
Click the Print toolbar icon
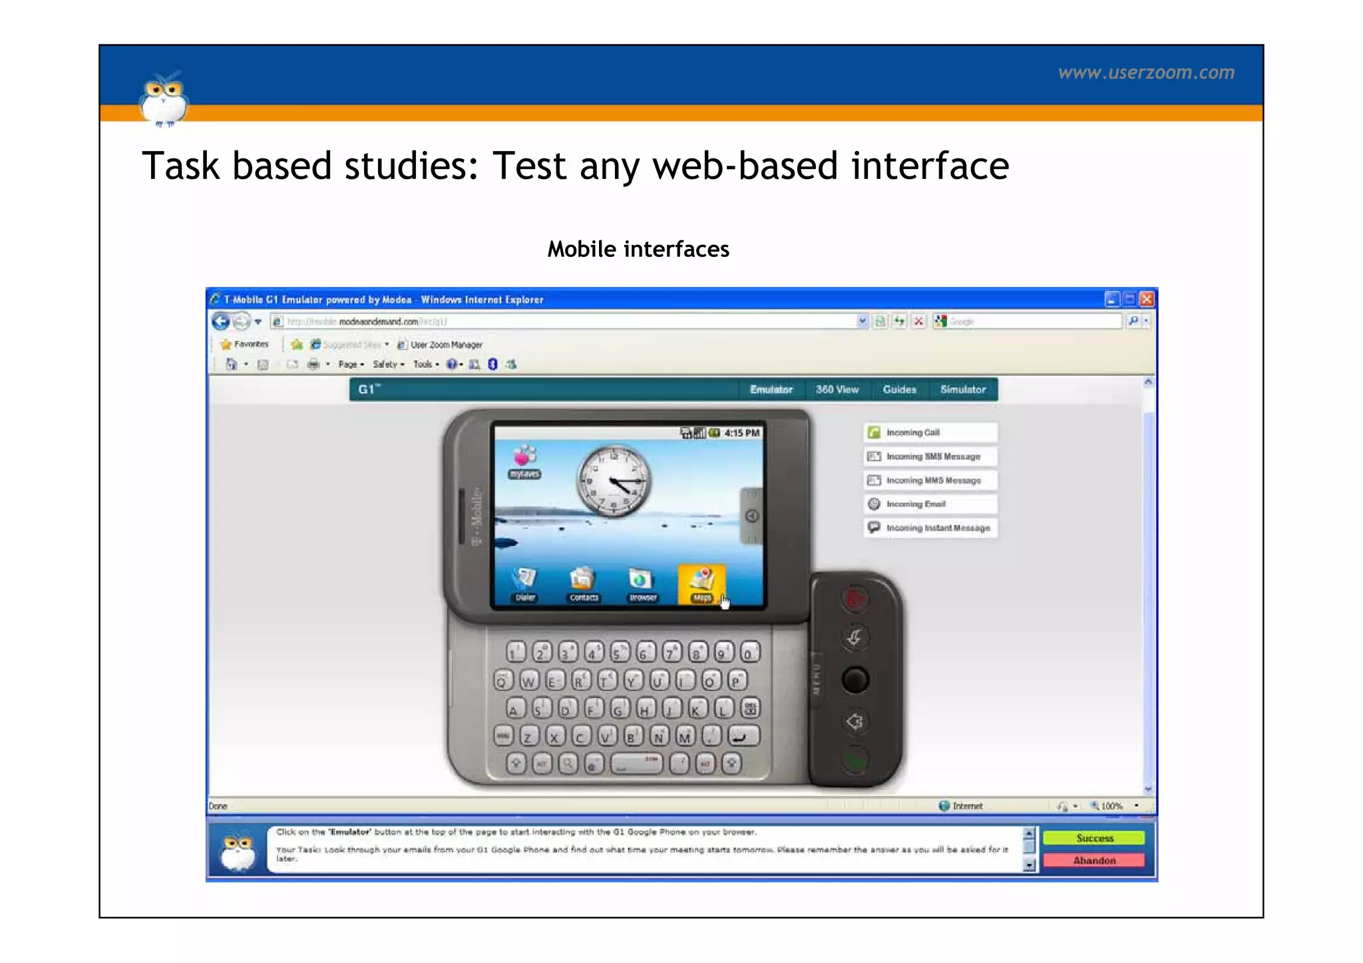[x=313, y=364]
